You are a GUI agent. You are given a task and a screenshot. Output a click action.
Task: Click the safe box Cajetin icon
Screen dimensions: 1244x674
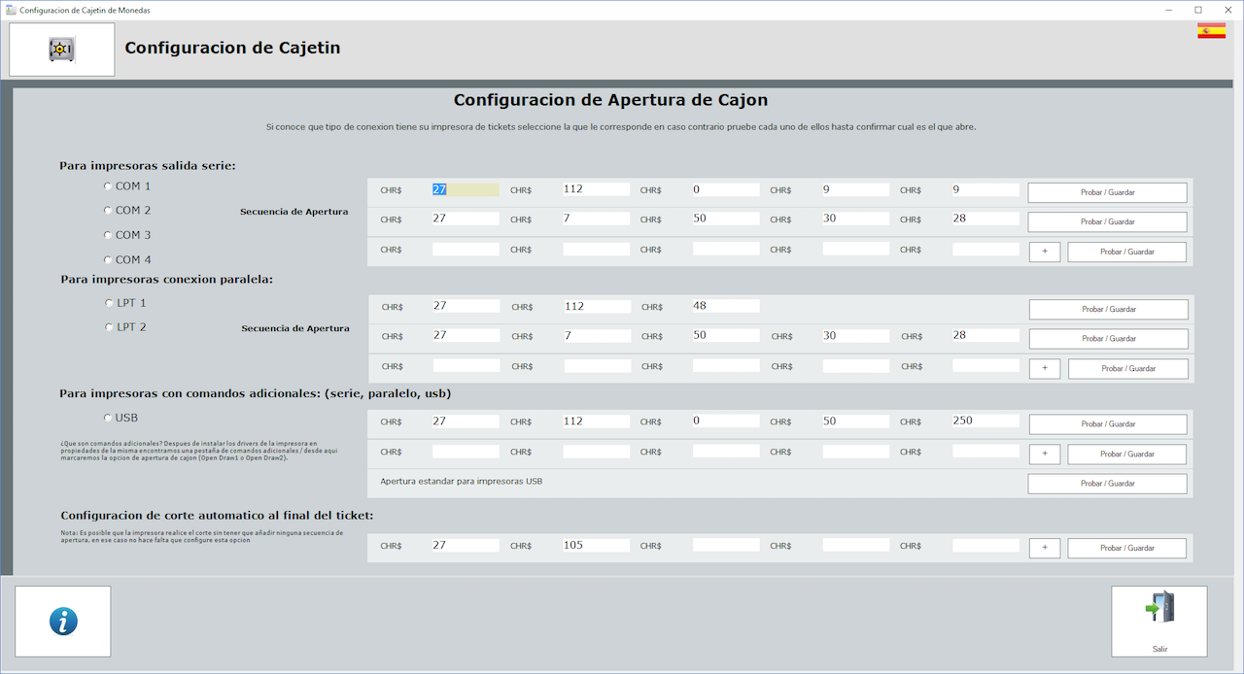click(x=62, y=50)
